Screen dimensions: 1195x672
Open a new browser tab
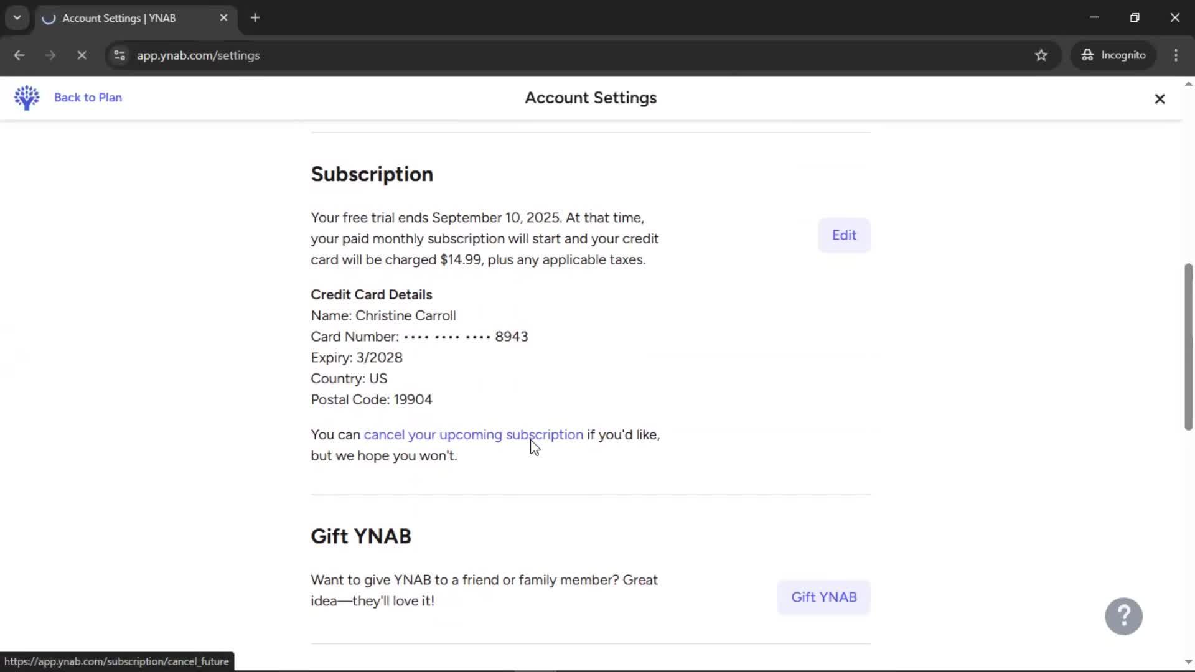pyautogui.click(x=255, y=18)
